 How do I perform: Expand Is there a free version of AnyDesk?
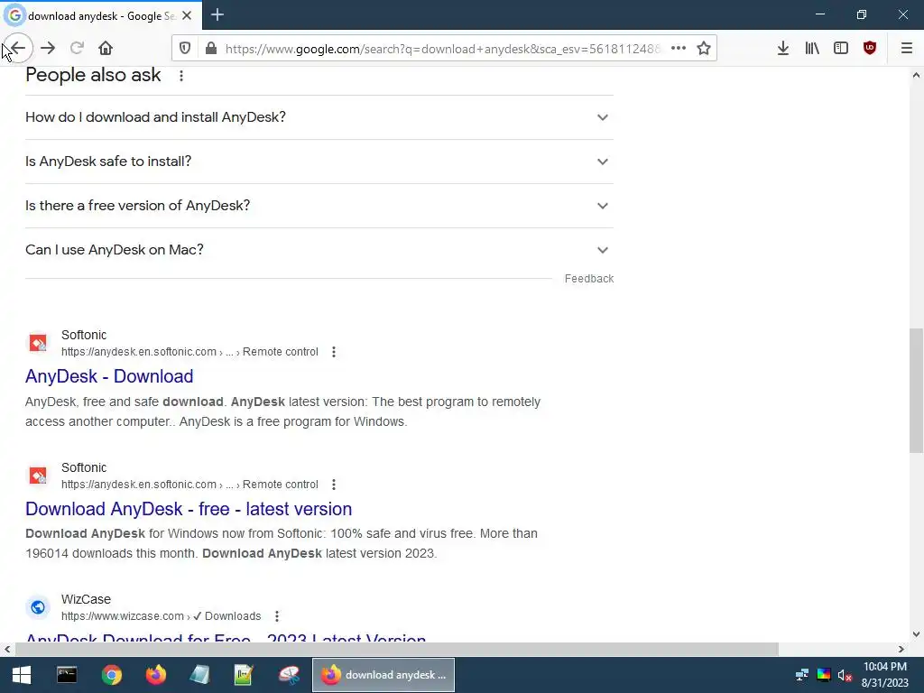[x=319, y=206]
